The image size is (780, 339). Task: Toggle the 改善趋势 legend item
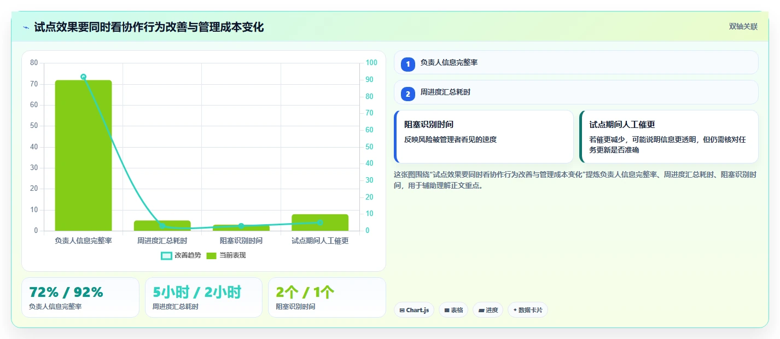tap(181, 255)
